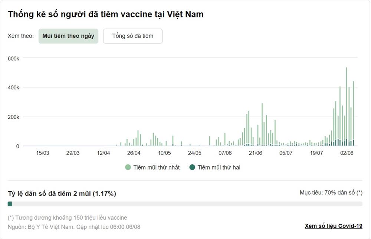Switch to "Tổng số đã tiêm" view
Image resolution: width=371 pixels, height=239 pixels.
tap(132, 36)
